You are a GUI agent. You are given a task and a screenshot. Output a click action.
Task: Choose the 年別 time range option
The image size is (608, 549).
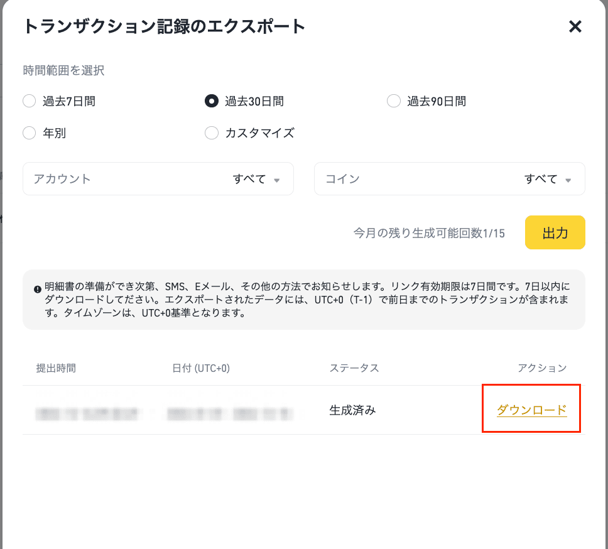tap(30, 133)
